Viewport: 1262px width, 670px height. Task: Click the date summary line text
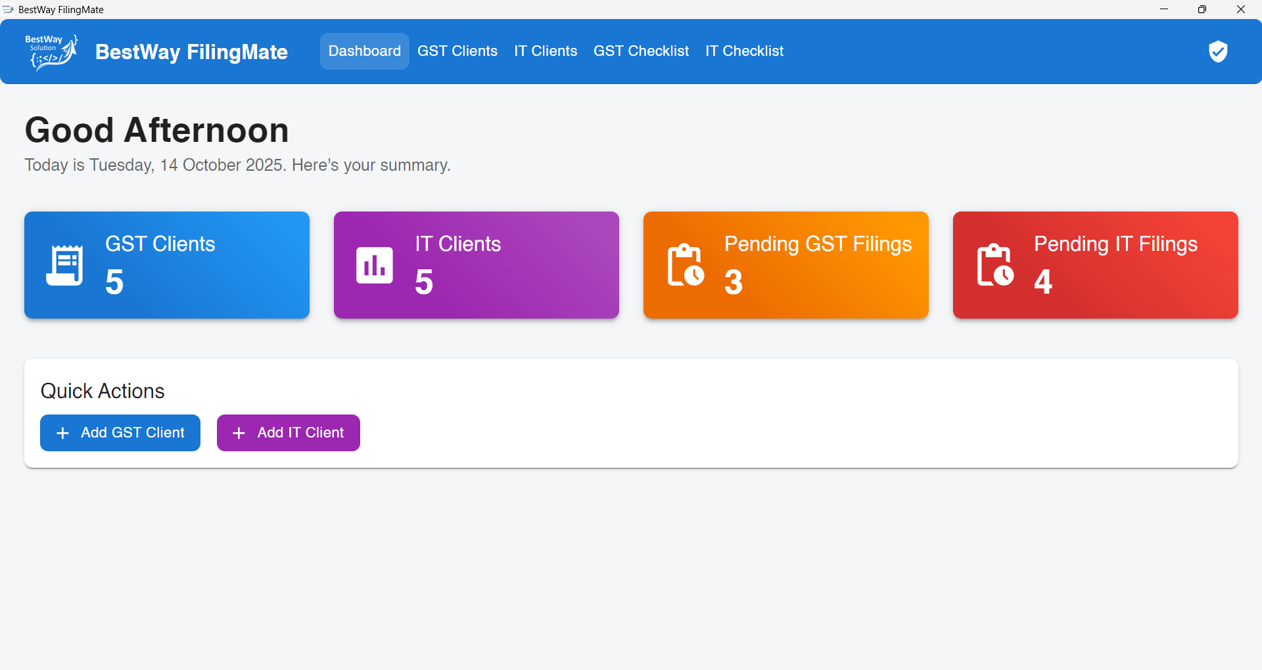tap(237, 165)
